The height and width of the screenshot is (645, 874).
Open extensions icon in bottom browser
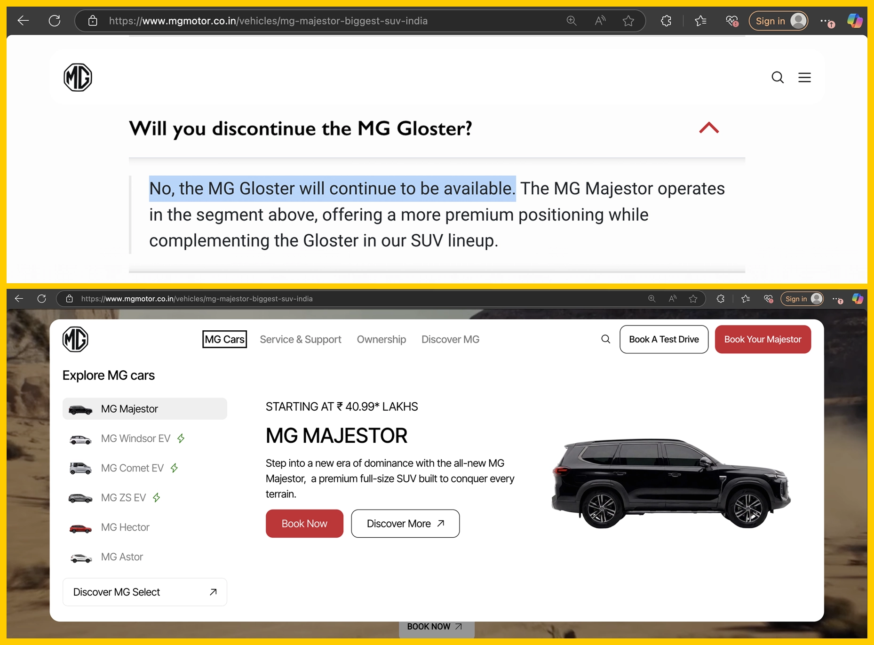click(720, 299)
